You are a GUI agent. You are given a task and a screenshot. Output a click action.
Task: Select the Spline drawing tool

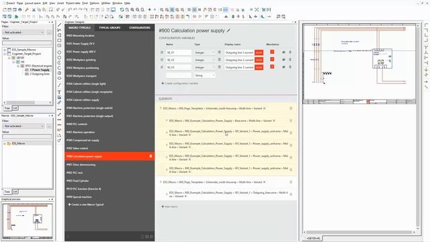point(59,85)
